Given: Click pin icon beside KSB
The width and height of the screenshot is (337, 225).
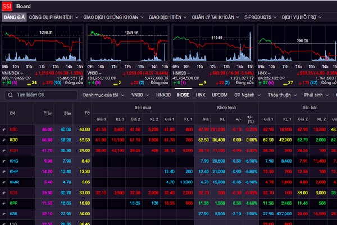Looking at the screenshot, I should tap(3, 214).
